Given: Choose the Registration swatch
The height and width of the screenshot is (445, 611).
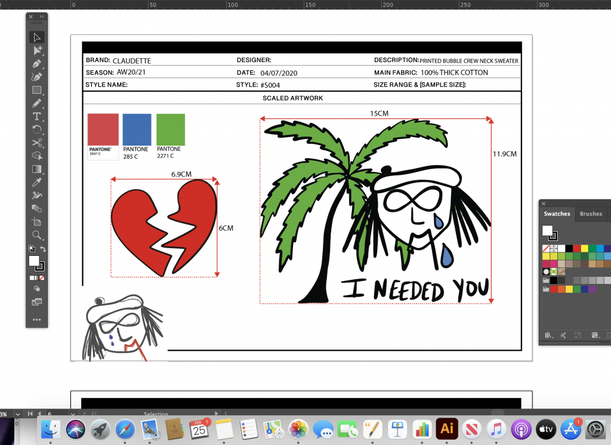Looking at the screenshot, I should coord(554,248).
